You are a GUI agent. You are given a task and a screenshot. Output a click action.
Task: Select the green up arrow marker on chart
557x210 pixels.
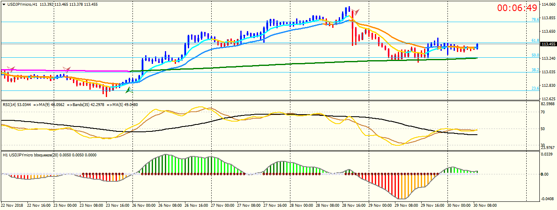tap(129, 90)
